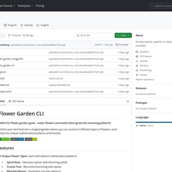Open the README.md file
This screenshot has height=172, width=172.
click(x=4, y=85)
